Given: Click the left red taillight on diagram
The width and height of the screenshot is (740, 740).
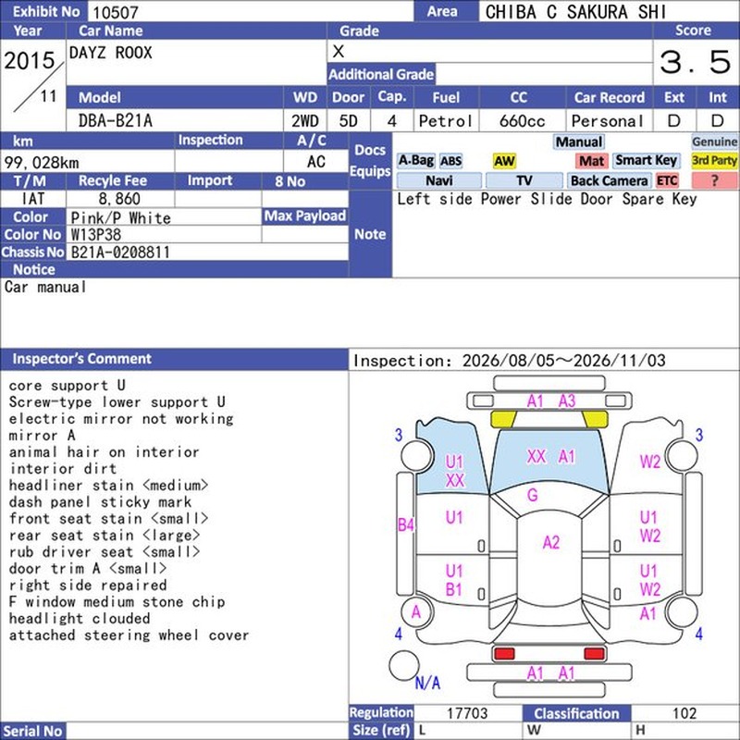Looking at the screenshot, I should pos(503,654).
